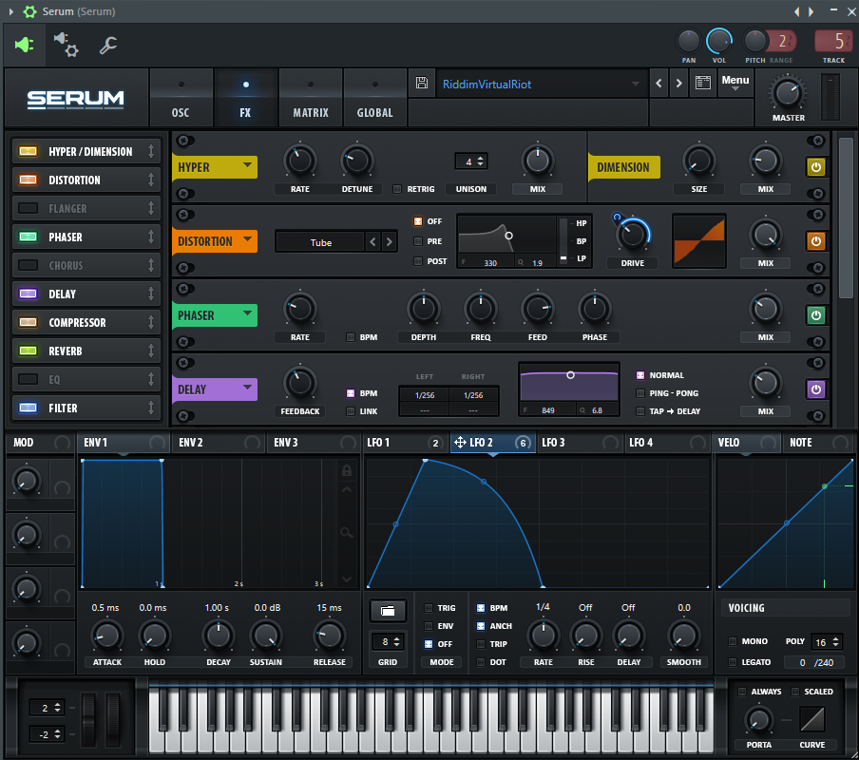
Task: Click the Envelope 1 Attack knob
Action: (x=106, y=636)
